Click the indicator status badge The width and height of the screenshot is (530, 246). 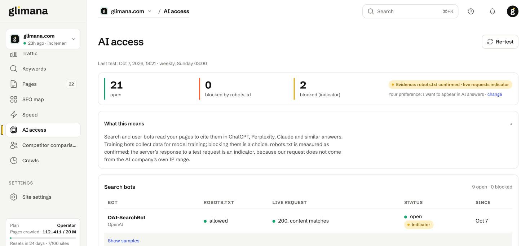419,225
